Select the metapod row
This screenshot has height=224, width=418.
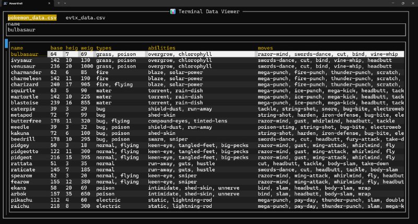(207, 115)
